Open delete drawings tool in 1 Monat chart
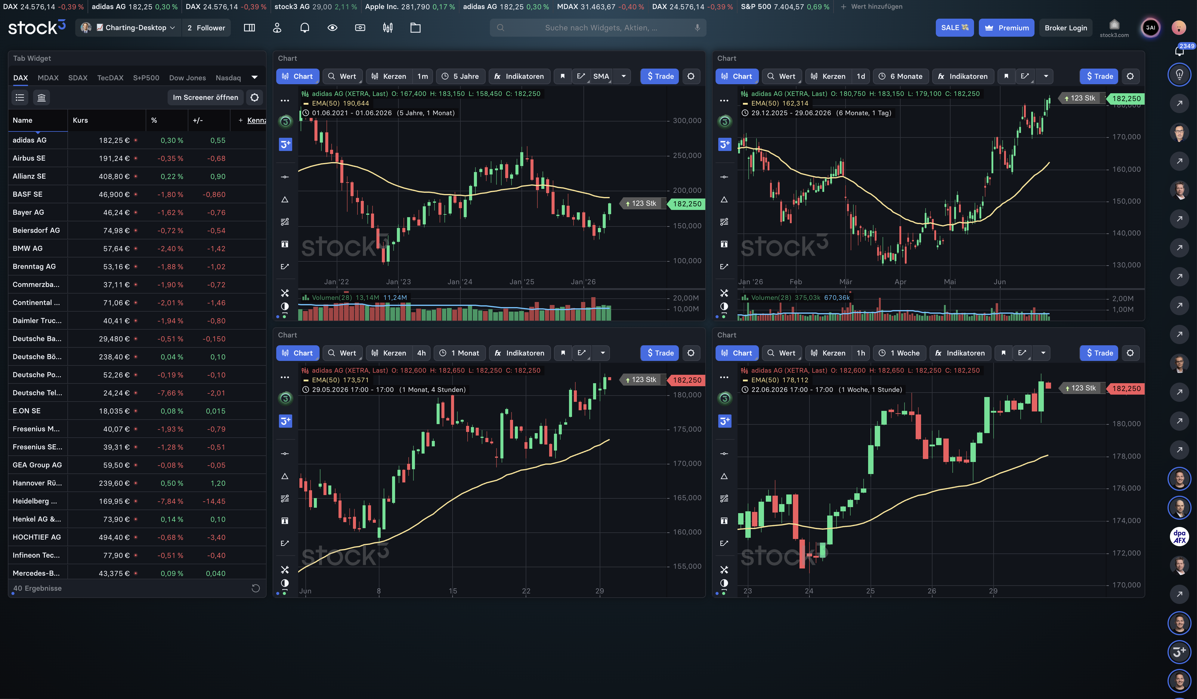 coord(285,570)
